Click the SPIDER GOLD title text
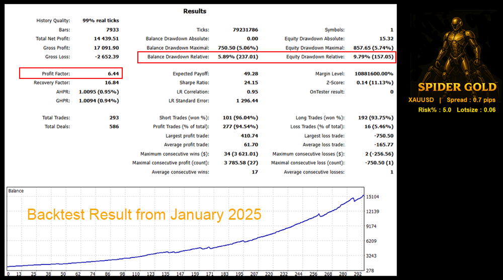Image resolution: width=503 pixels, height=280 pixels. [457, 87]
